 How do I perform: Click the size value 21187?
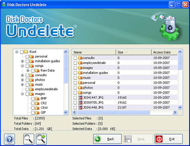[x=122, y=108]
